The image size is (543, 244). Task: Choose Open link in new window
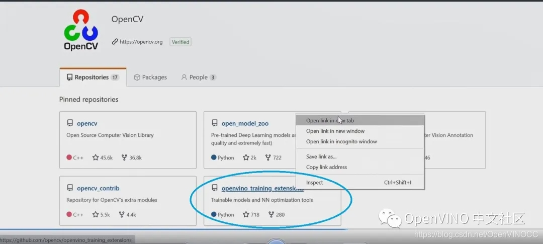point(360,131)
